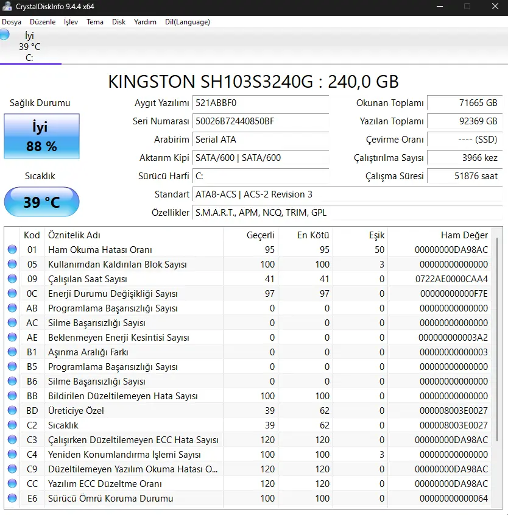508x515 pixels.
Task: Open the Düzenle menu
Action: tap(43, 22)
